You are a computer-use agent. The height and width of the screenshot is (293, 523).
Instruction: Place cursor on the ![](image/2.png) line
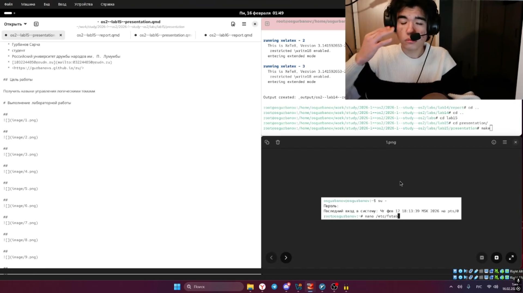point(21,137)
